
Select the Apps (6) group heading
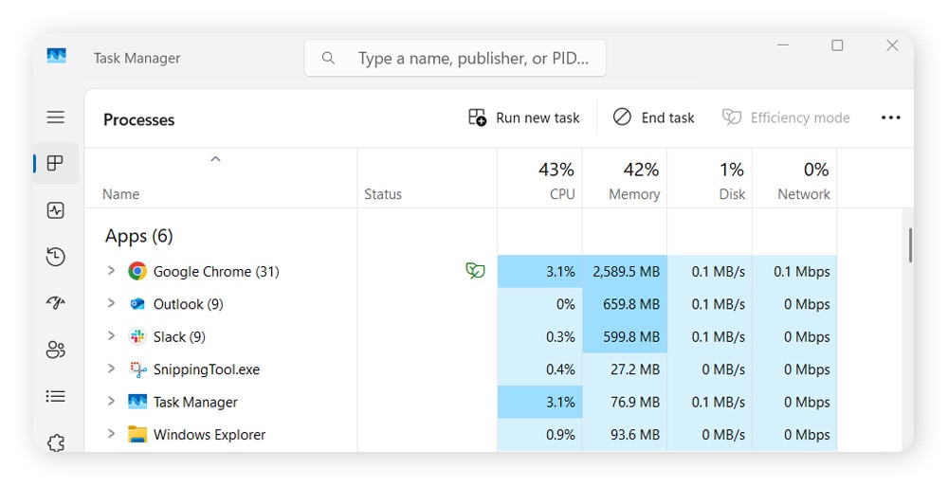[x=139, y=236]
